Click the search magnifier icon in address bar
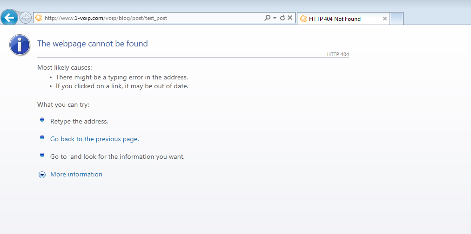The width and height of the screenshot is (471, 234). 267,18
